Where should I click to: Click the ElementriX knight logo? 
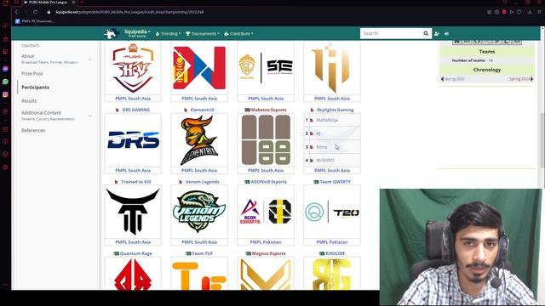tap(199, 140)
